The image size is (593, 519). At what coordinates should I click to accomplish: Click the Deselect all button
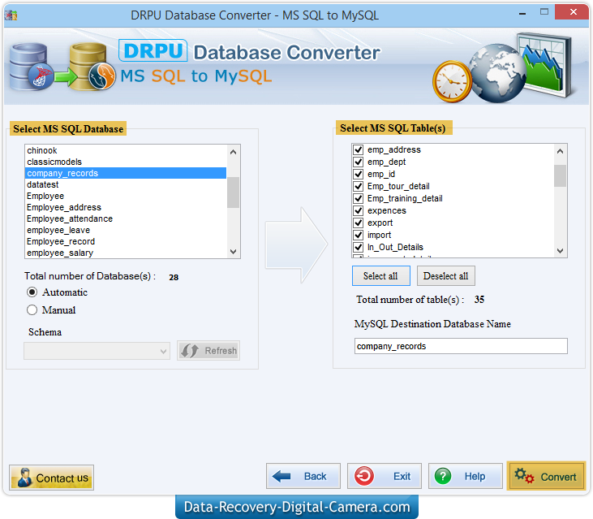(446, 276)
